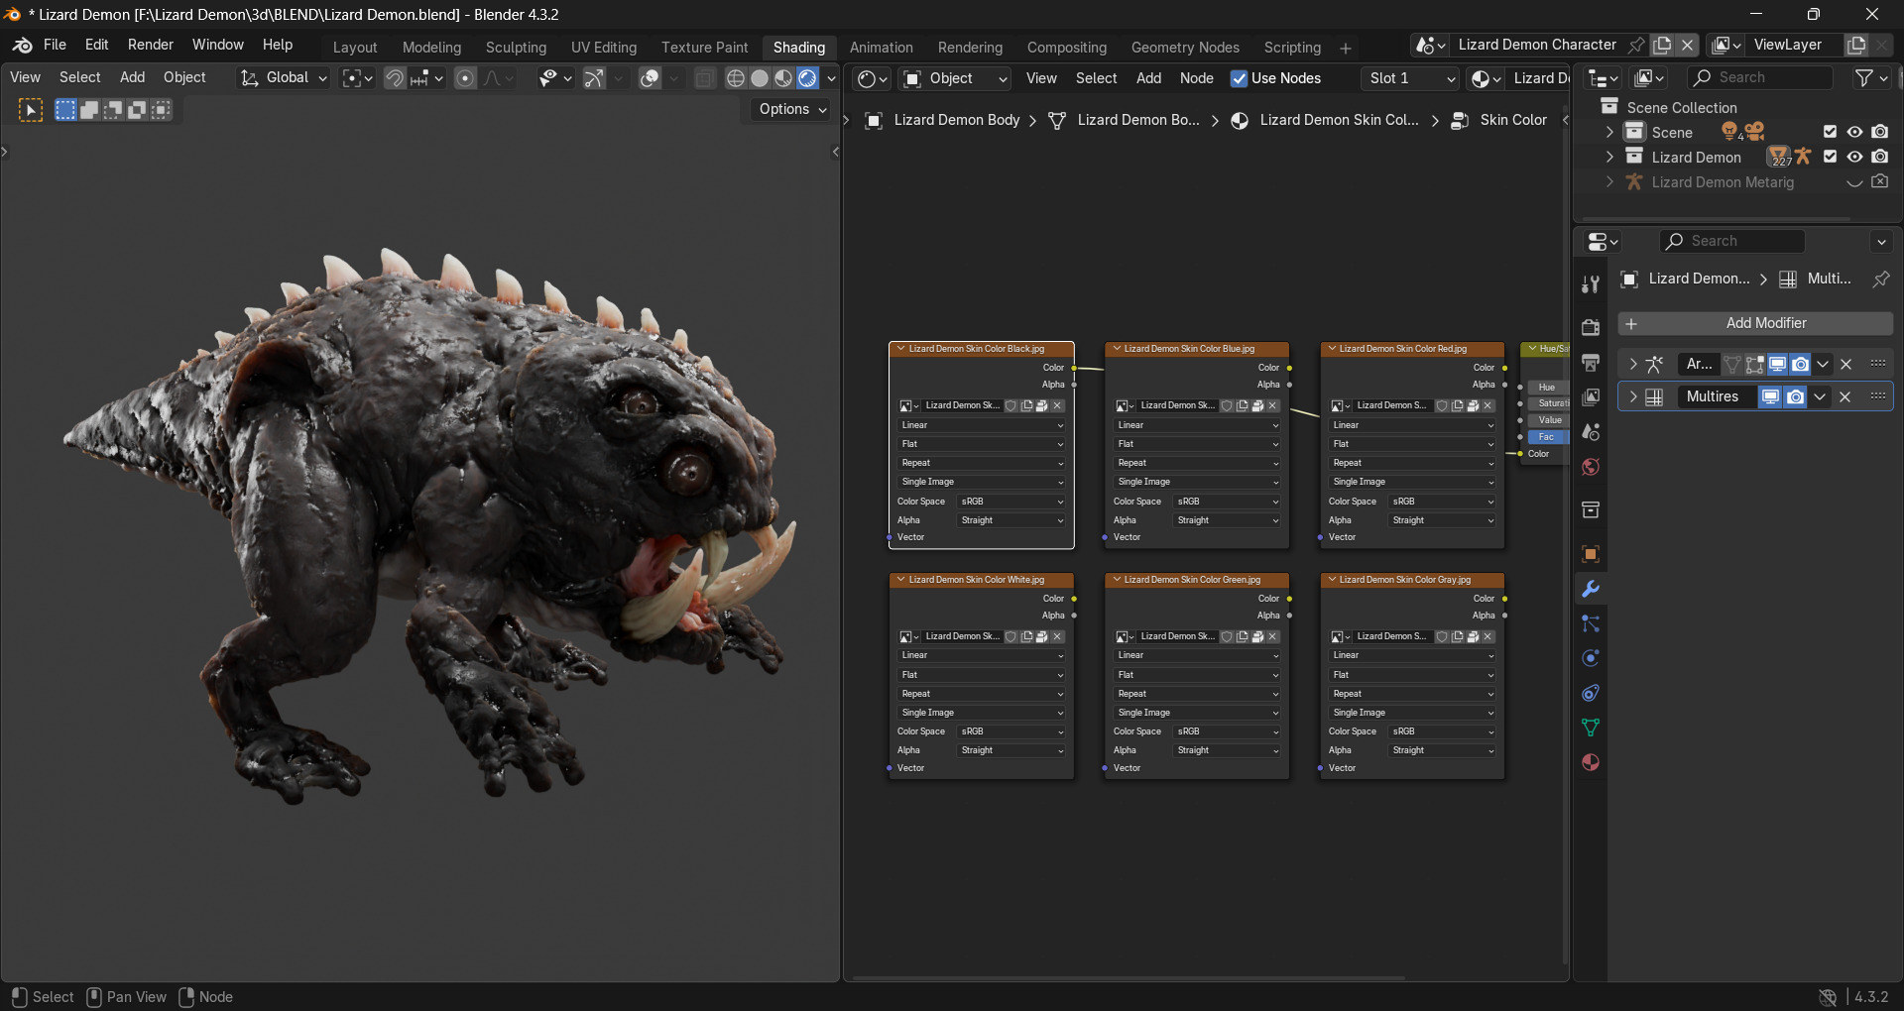
Task: Remove the Multires modifier
Action: point(1844,396)
